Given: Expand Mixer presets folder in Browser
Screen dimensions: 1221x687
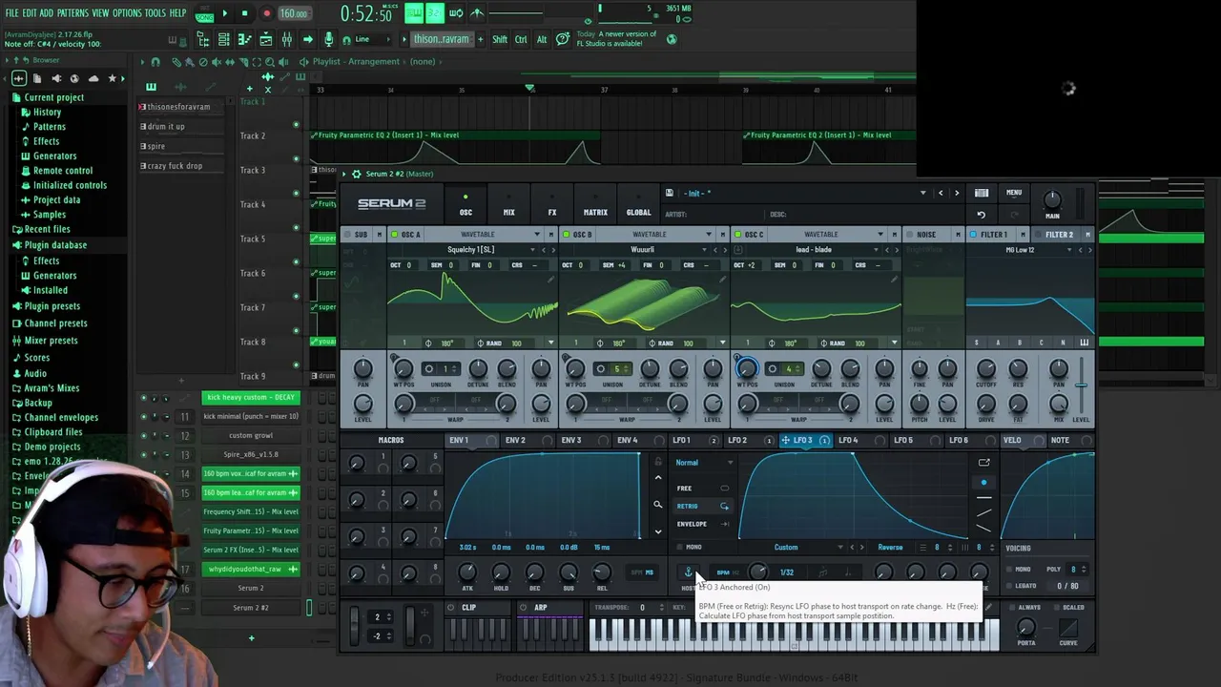Looking at the screenshot, I should [51, 341].
